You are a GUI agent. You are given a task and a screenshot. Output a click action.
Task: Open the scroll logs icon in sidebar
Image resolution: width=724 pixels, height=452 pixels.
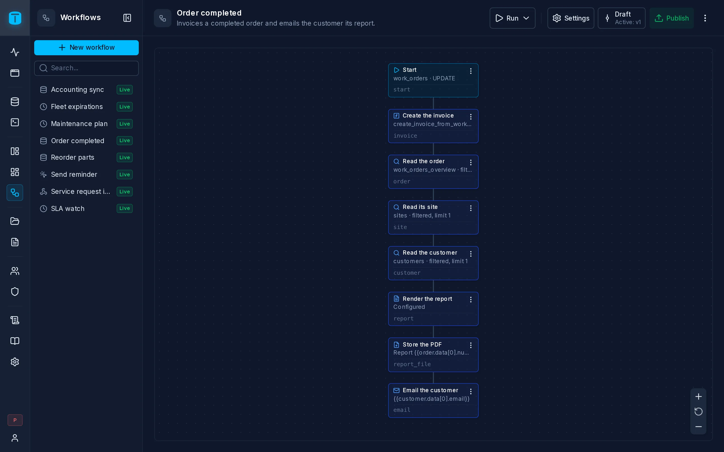click(x=15, y=320)
